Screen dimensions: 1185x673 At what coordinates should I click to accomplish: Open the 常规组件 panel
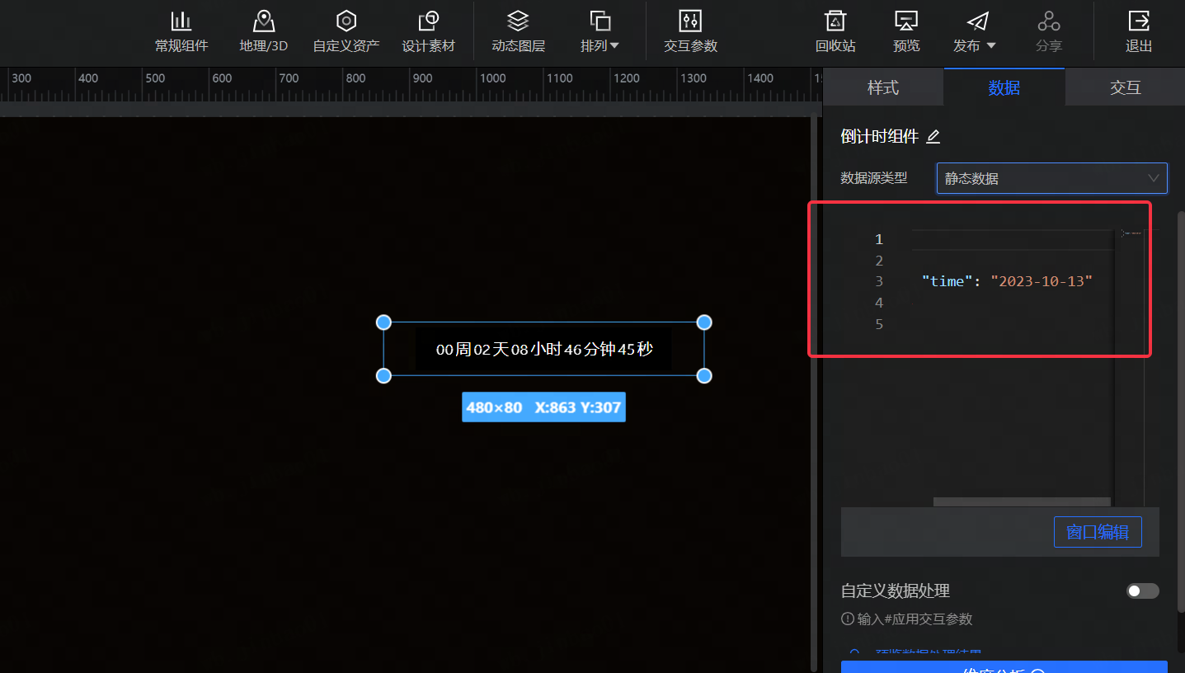click(x=181, y=31)
